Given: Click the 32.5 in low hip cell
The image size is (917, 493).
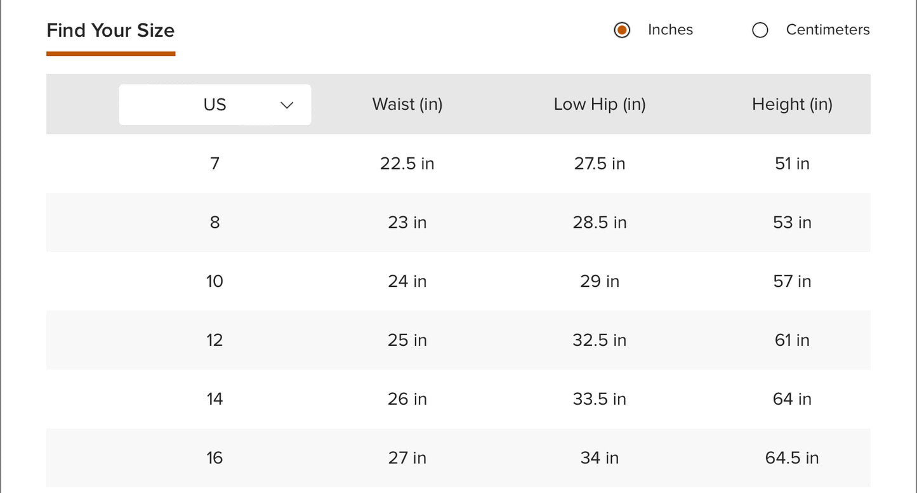Looking at the screenshot, I should click(x=600, y=340).
